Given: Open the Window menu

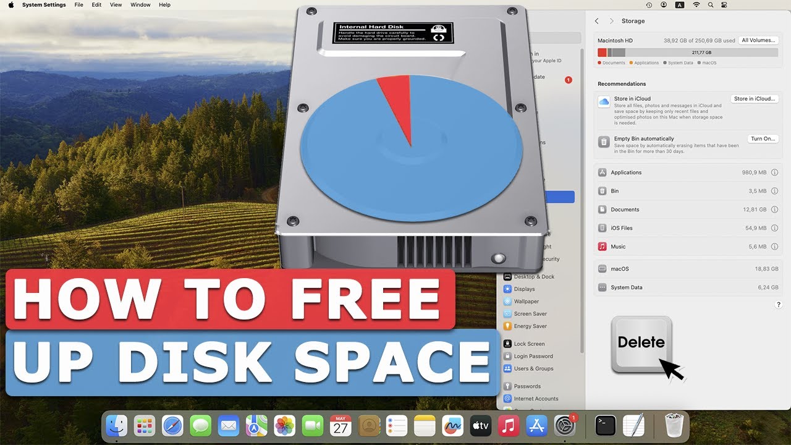Looking at the screenshot, I should 140,5.
